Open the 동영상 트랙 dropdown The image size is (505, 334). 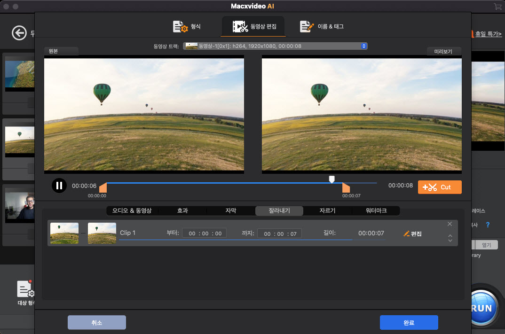tap(275, 46)
